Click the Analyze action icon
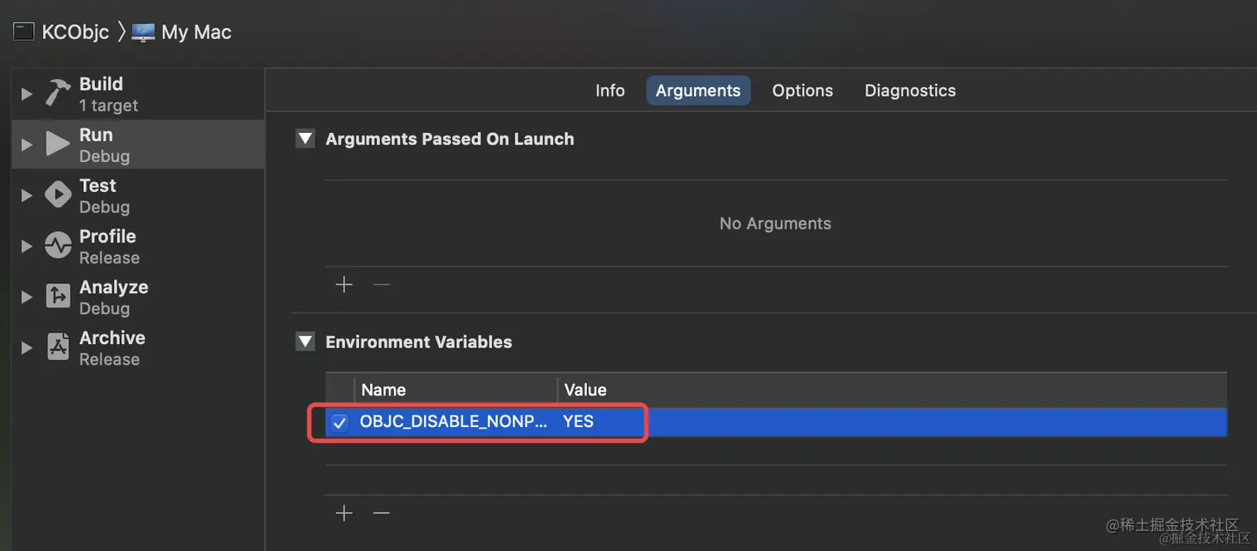 58,296
